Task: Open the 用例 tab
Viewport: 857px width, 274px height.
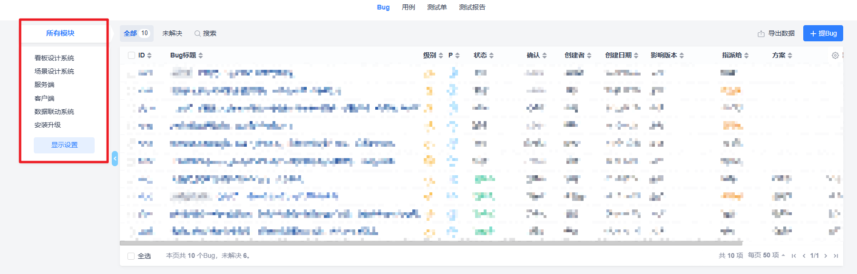Action: click(x=409, y=7)
